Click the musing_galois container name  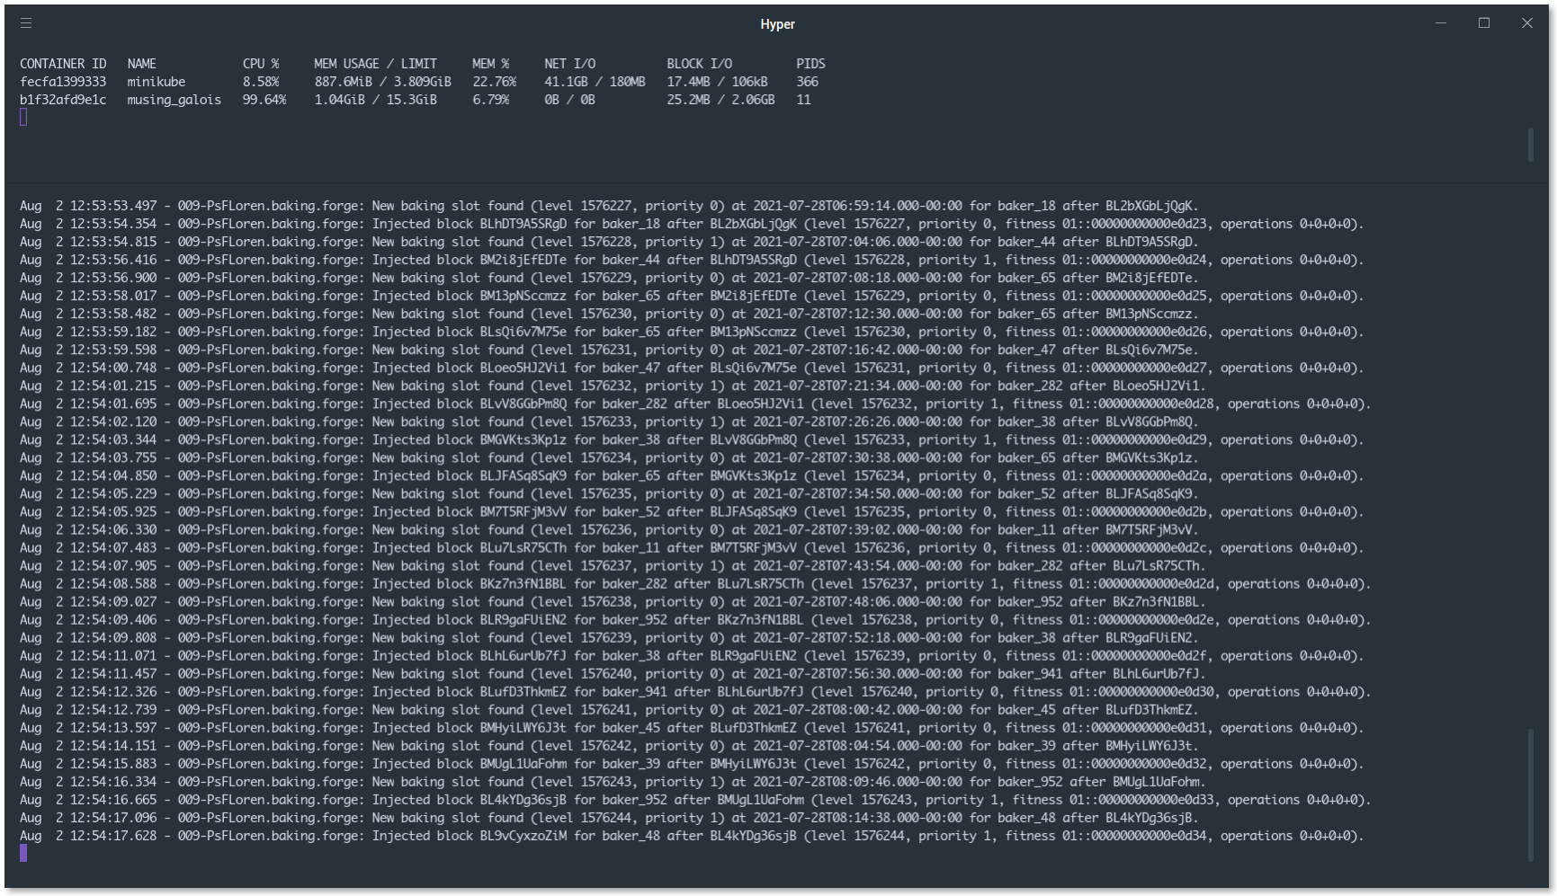click(x=174, y=100)
